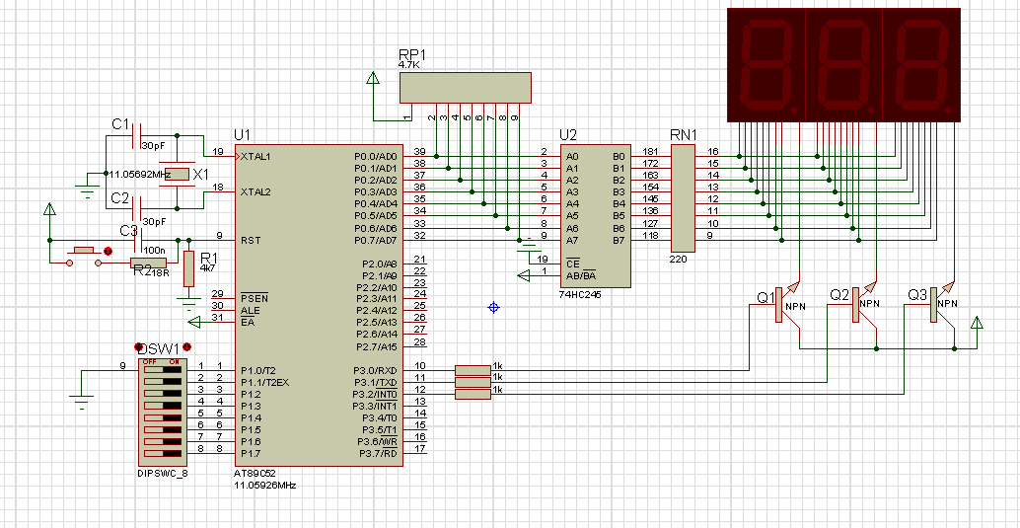Select the RN1 resistor network body
Image resolution: width=1020 pixels, height=528 pixels.
click(x=683, y=198)
